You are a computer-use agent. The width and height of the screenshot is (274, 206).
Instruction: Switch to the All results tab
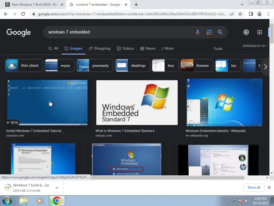pos(53,49)
